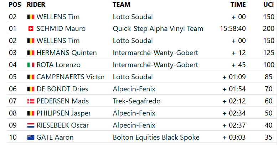Click the Belgian flag next to PHILIPSEN Jasper

[31, 113]
